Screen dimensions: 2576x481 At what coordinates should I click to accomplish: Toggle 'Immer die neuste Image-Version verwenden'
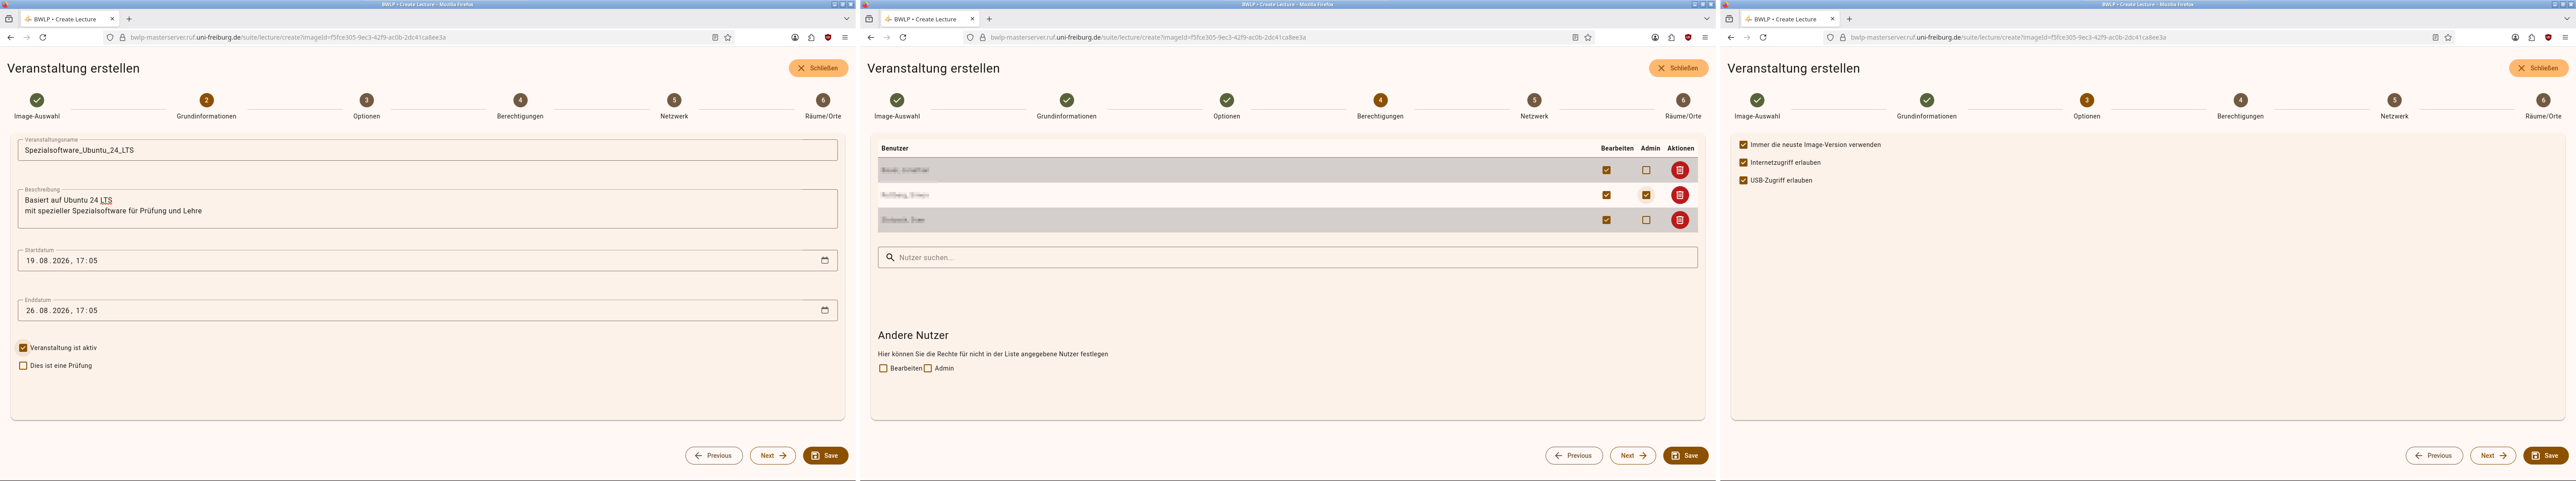(1743, 145)
